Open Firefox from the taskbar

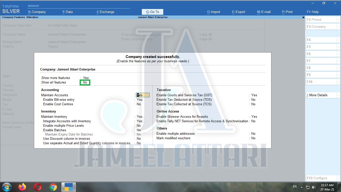22,187
